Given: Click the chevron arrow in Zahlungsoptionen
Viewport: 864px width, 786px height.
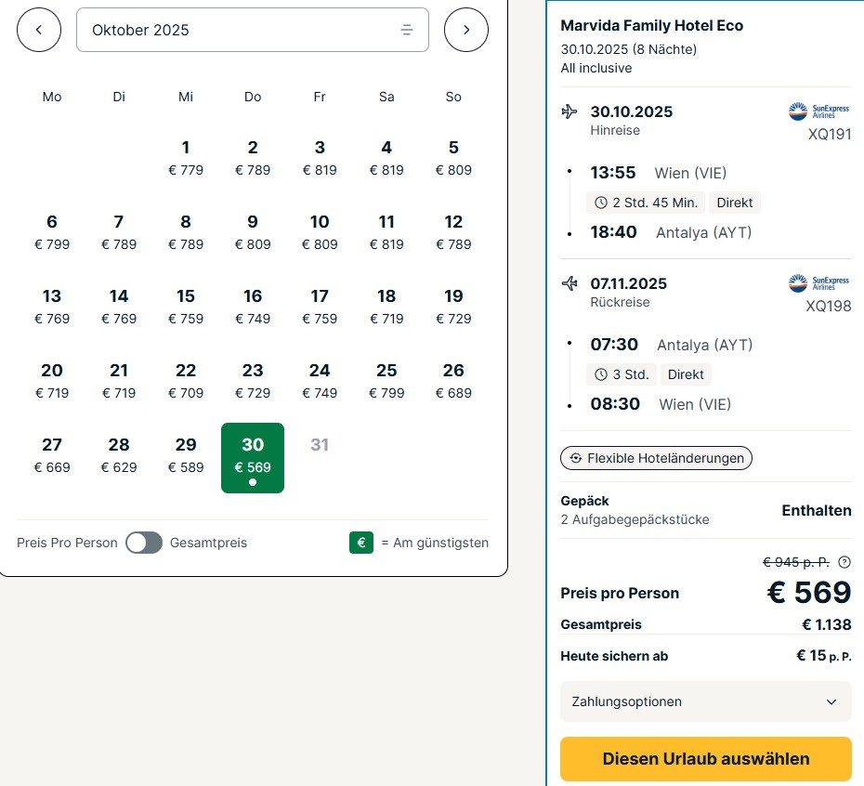Looking at the screenshot, I should click(x=831, y=701).
